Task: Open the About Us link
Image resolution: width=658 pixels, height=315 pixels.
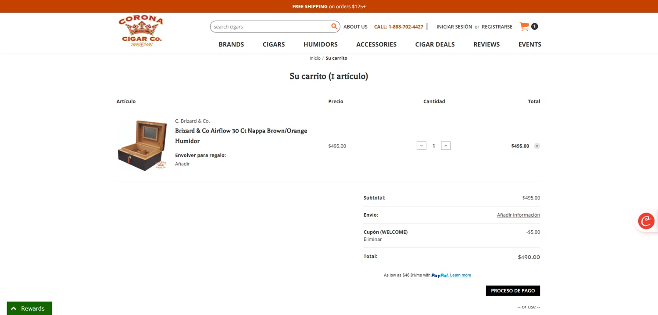Action: pyautogui.click(x=355, y=27)
